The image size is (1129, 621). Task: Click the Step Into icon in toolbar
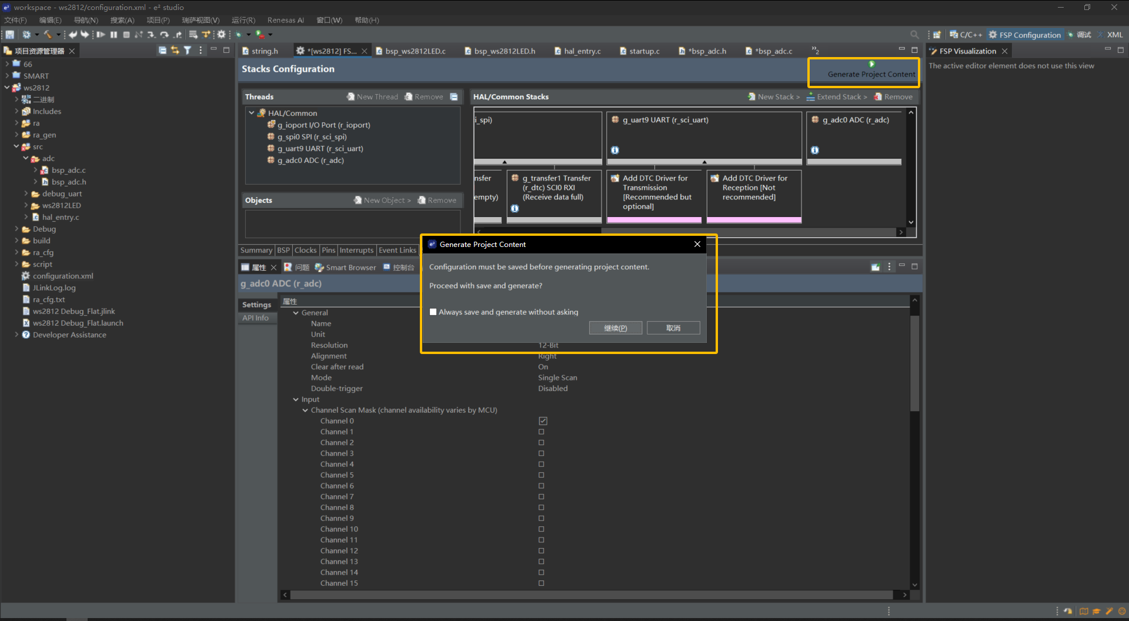pyautogui.click(x=151, y=35)
